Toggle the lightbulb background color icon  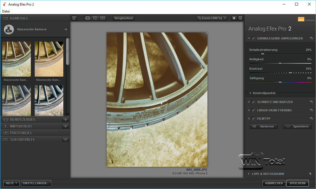click(234, 18)
